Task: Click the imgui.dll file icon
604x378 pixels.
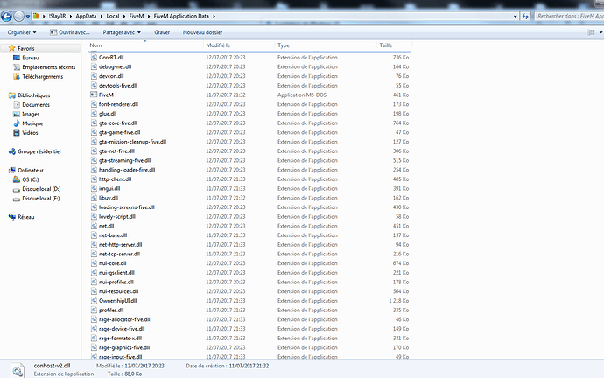Action: point(94,188)
